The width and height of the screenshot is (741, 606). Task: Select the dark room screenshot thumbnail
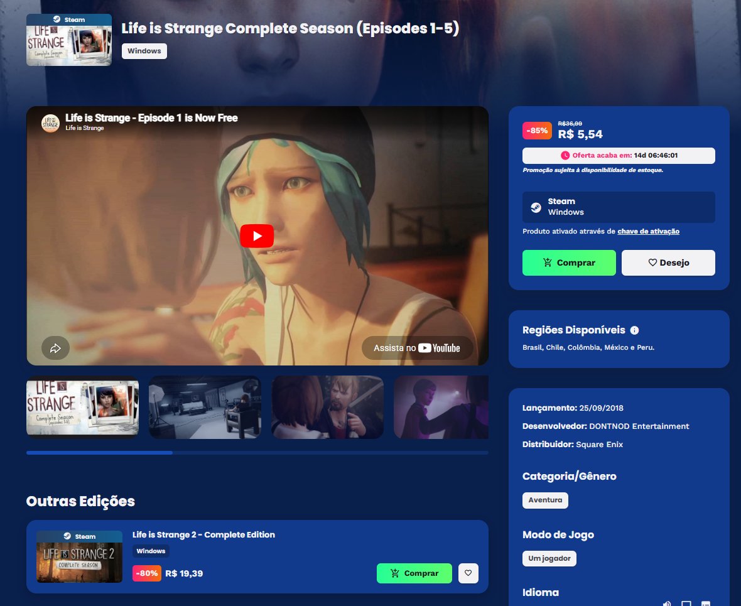[205, 407]
